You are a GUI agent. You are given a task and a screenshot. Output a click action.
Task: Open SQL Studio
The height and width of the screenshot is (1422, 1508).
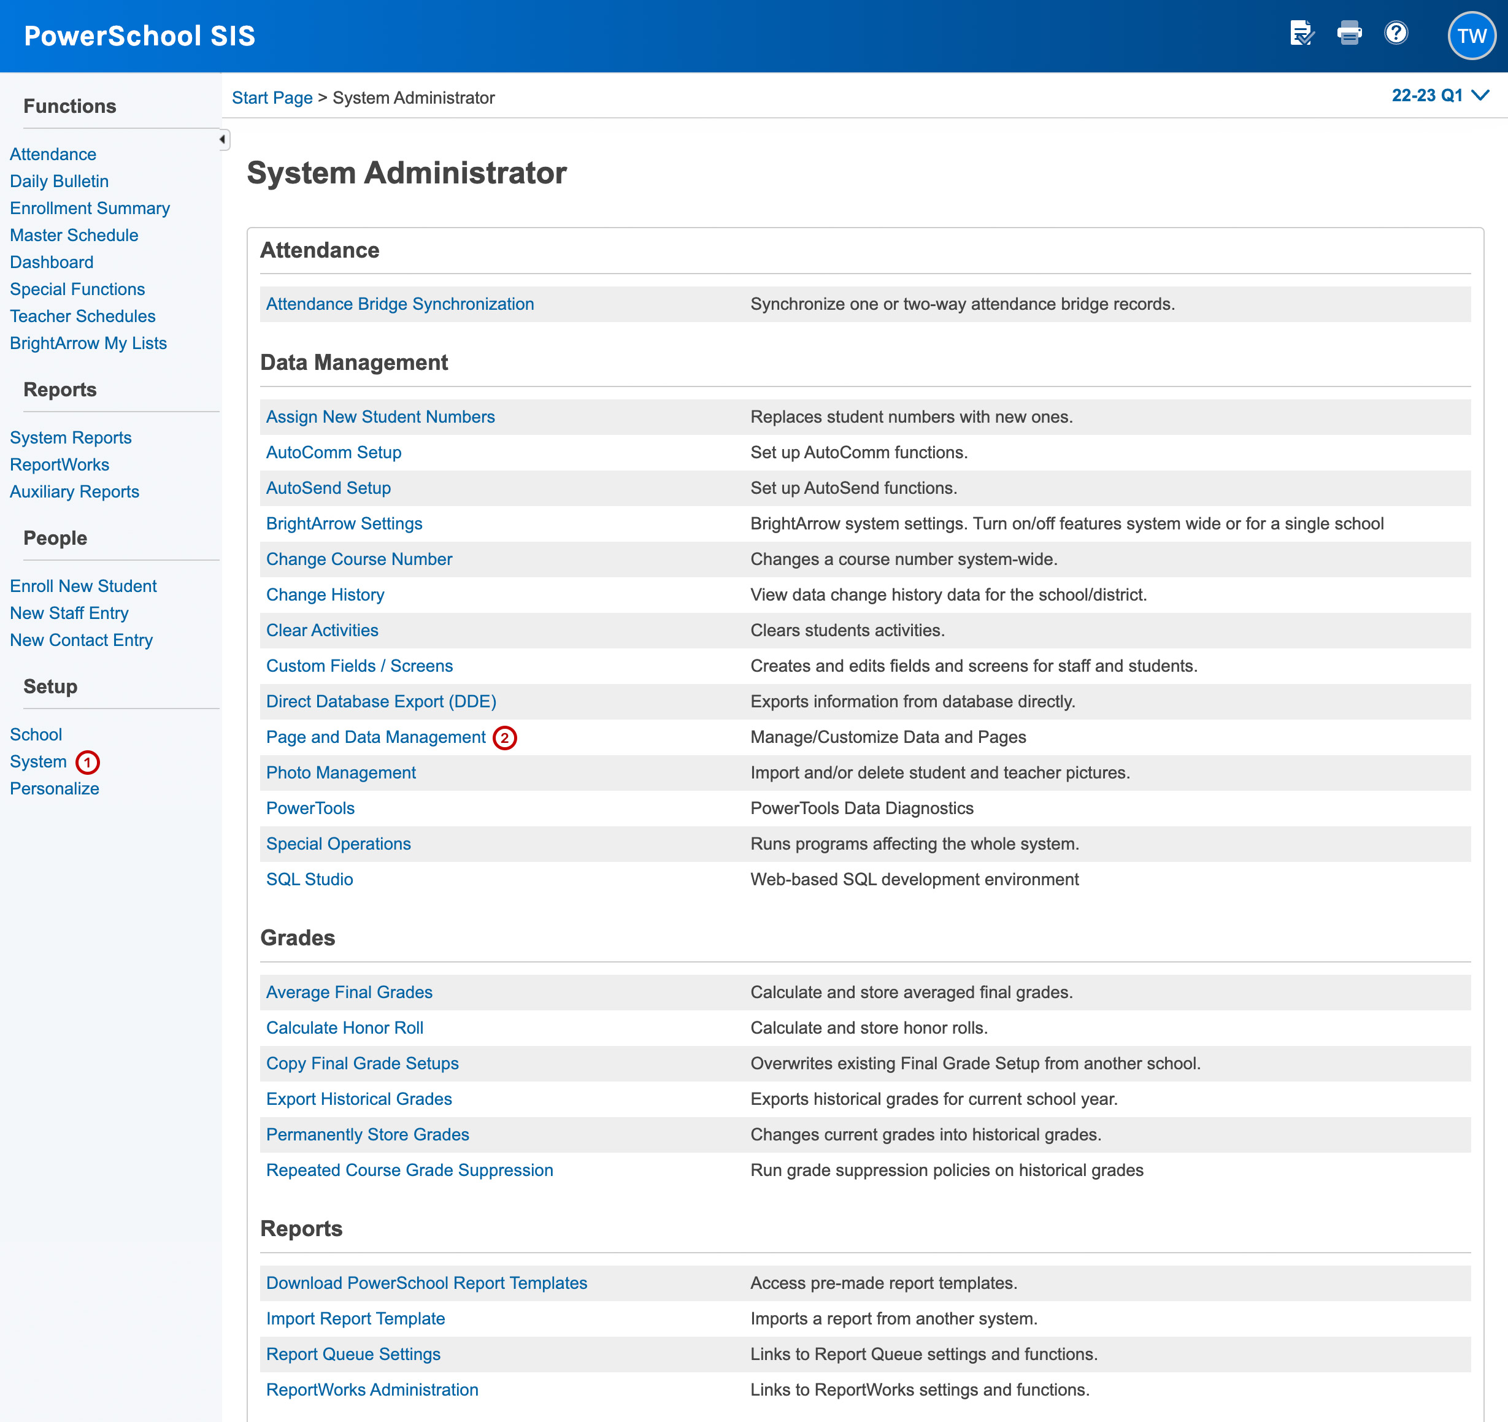(x=309, y=880)
